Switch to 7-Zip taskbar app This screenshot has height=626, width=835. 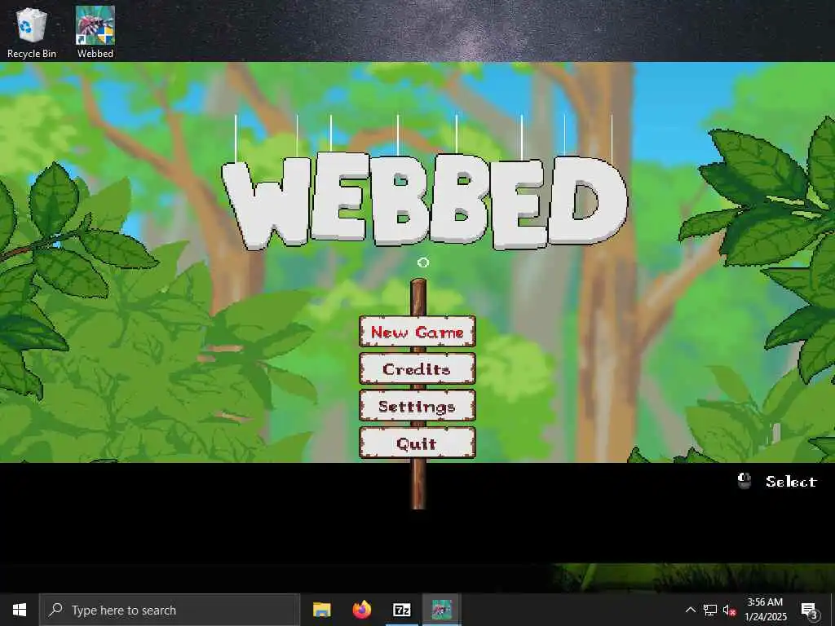[x=401, y=610]
